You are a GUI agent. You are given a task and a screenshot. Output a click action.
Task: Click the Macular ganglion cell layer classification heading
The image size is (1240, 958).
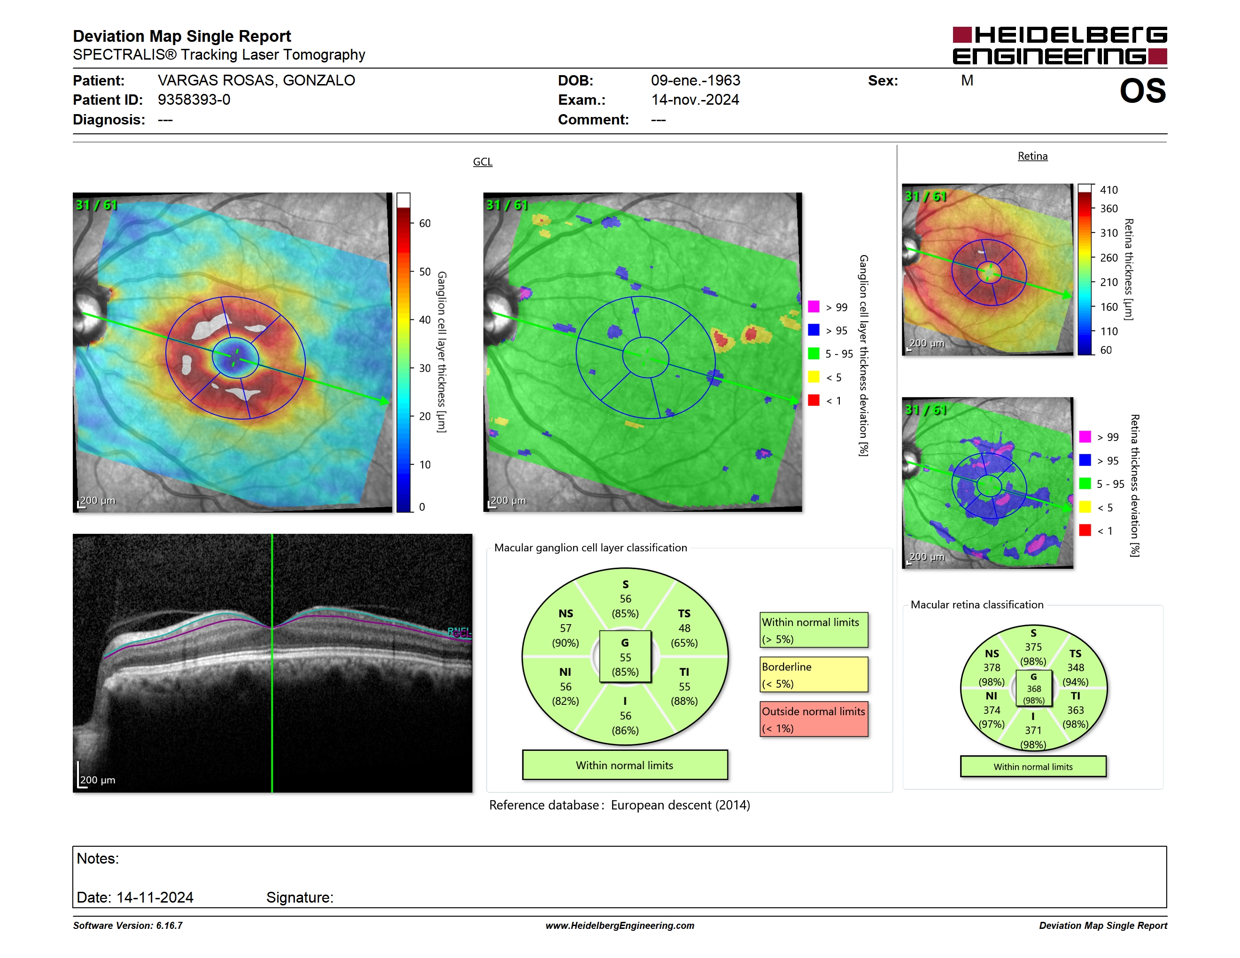click(590, 548)
